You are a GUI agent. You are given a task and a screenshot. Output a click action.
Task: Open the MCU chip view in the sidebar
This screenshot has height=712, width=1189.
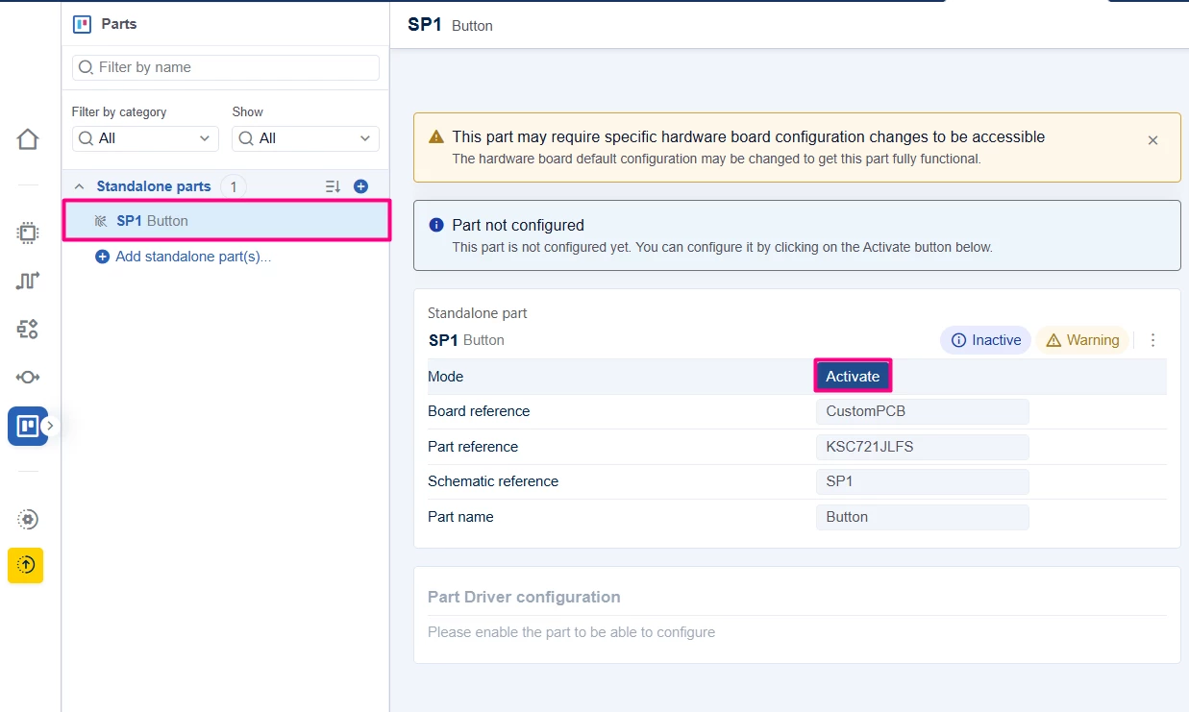[x=28, y=233]
